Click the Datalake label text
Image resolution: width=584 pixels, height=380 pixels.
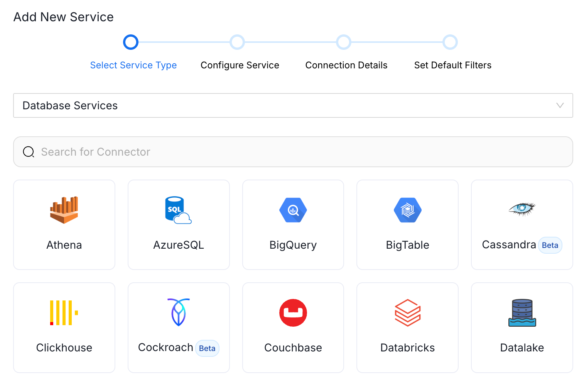point(522,348)
